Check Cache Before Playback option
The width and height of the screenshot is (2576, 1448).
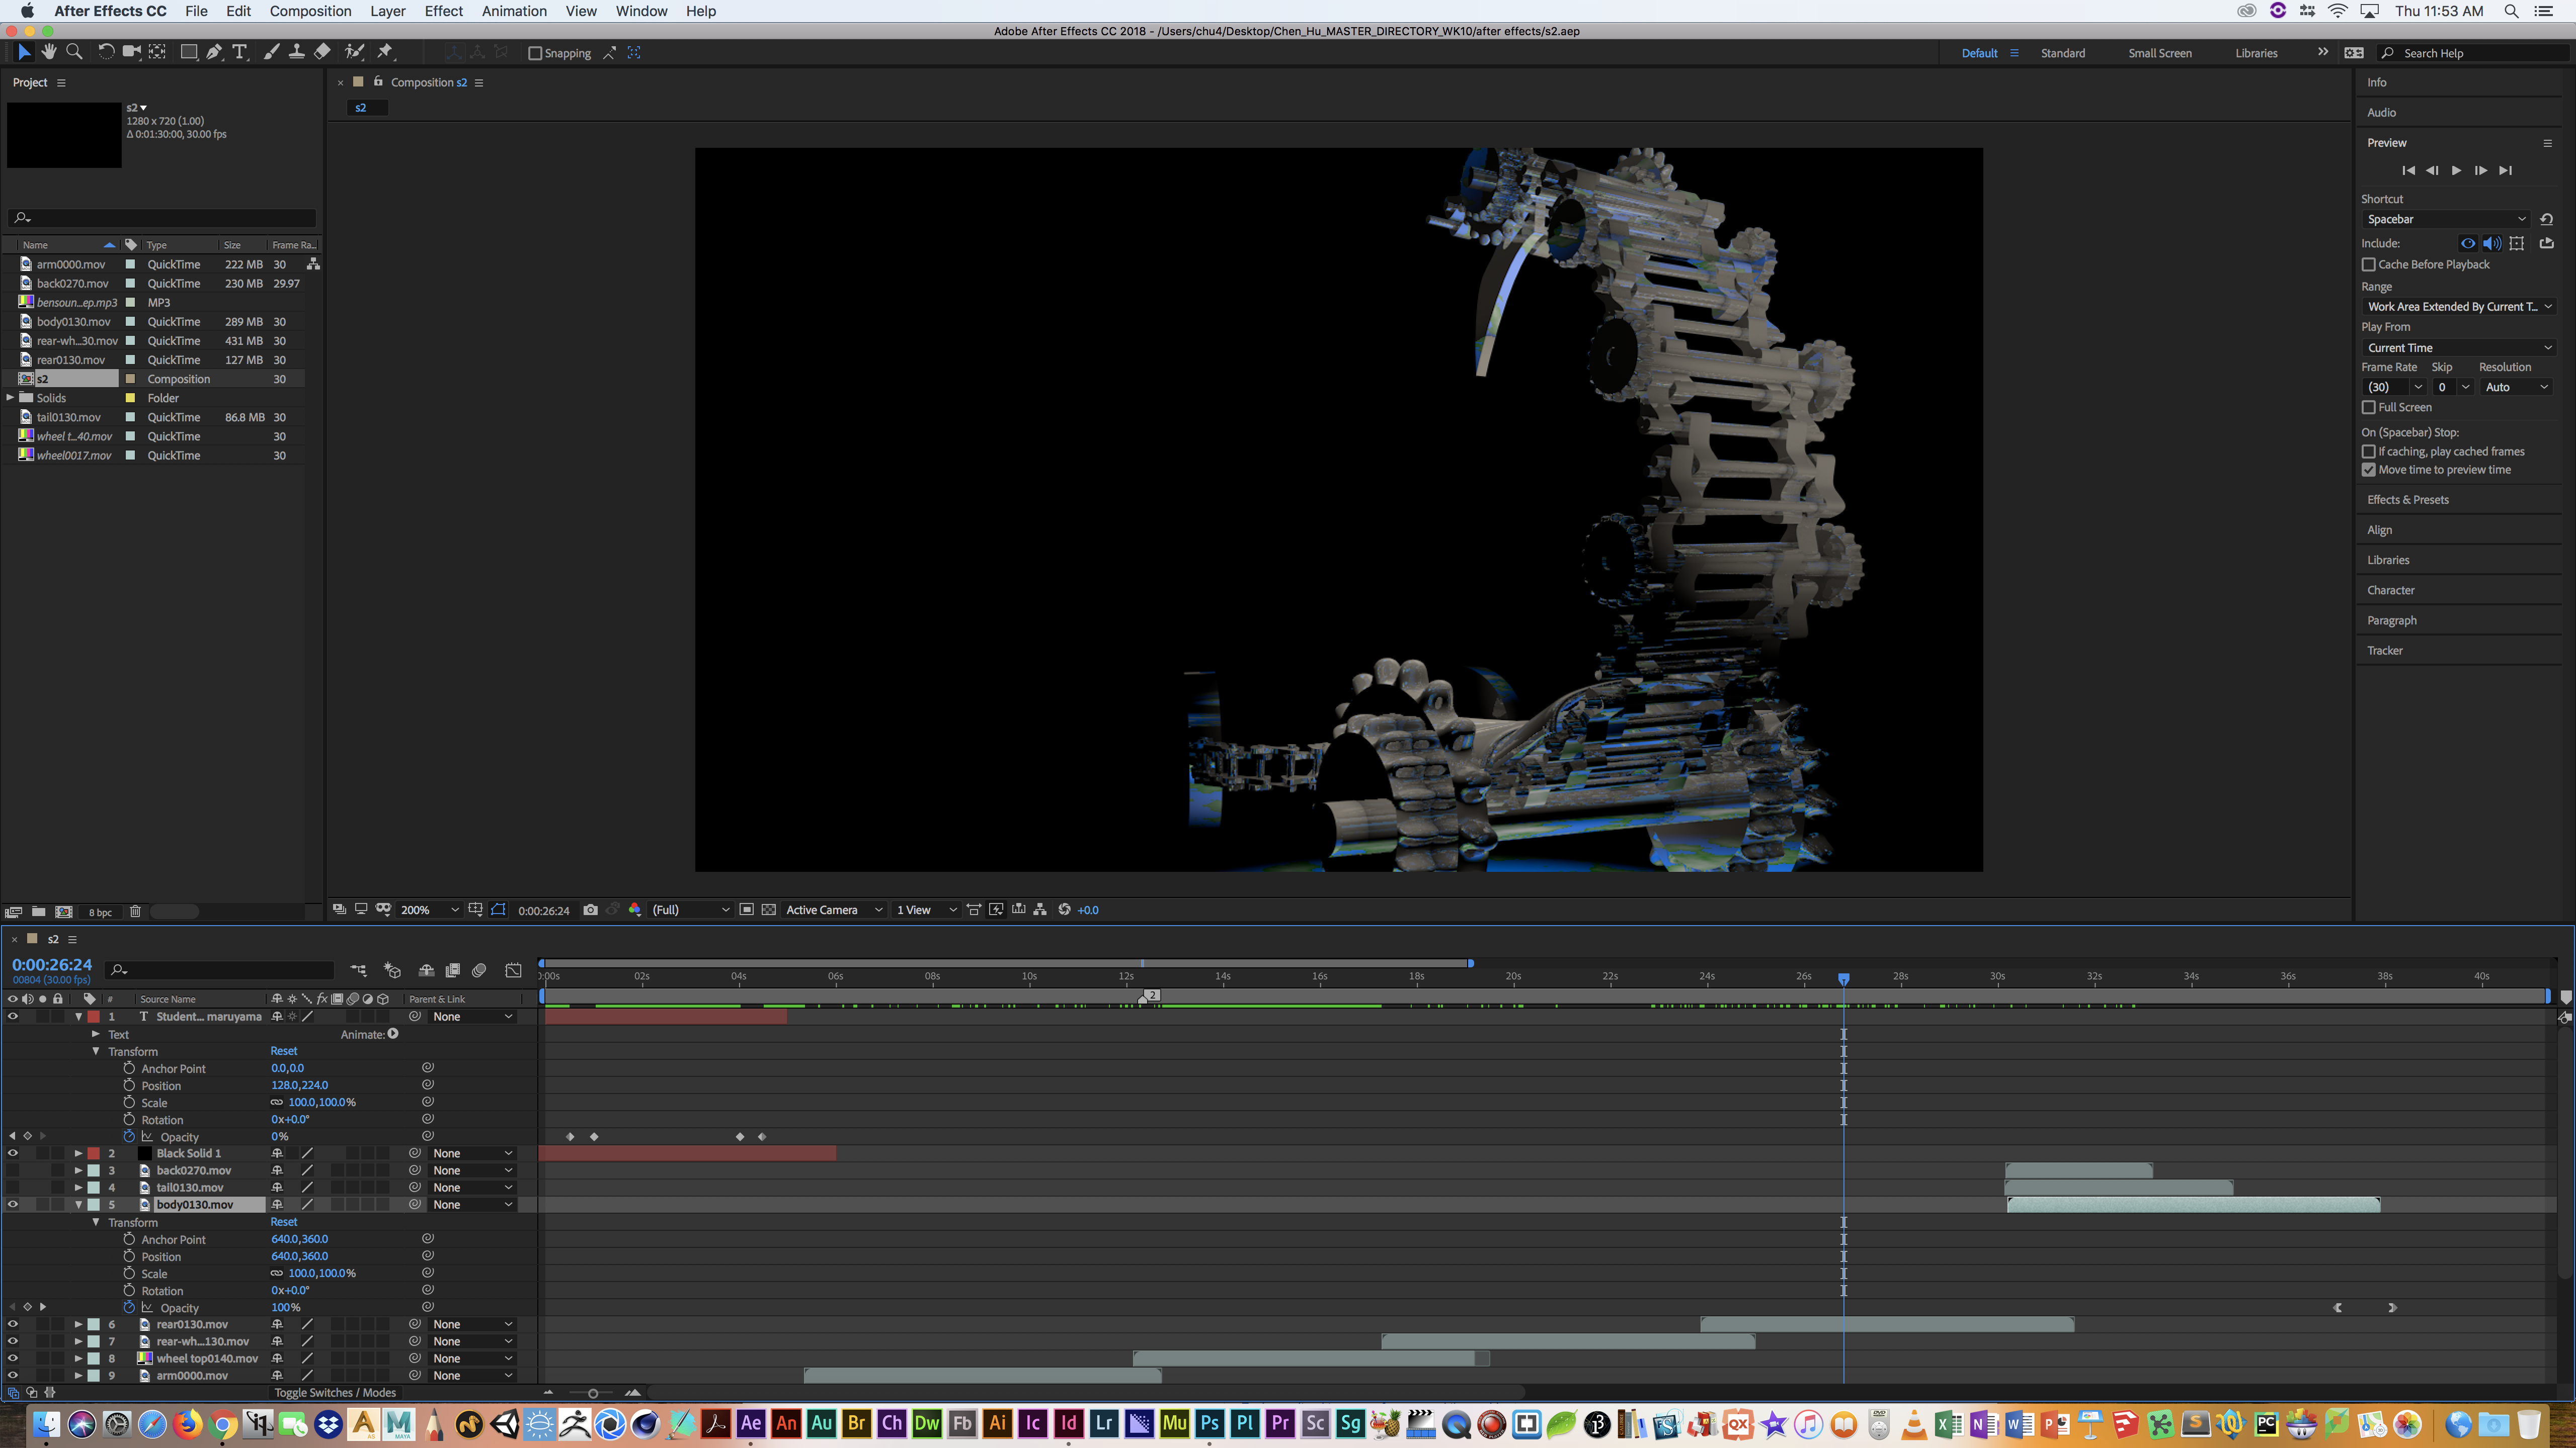point(2368,264)
